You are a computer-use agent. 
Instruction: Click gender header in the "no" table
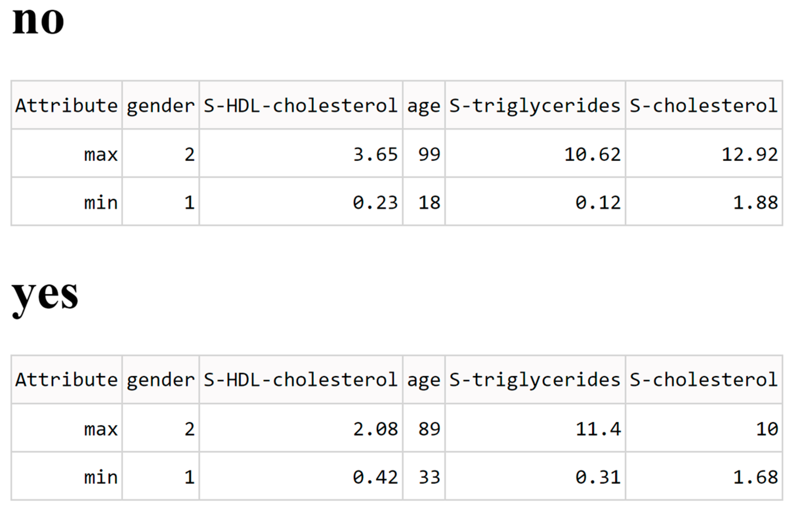pyautogui.click(x=160, y=106)
